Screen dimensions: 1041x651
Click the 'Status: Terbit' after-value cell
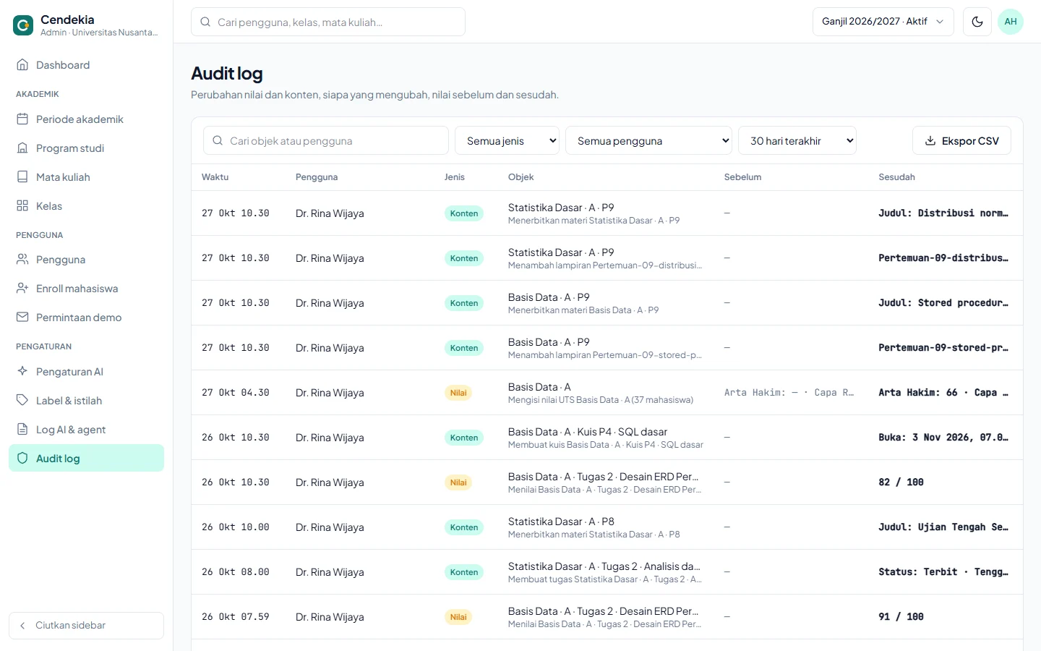click(x=943, y=572)
